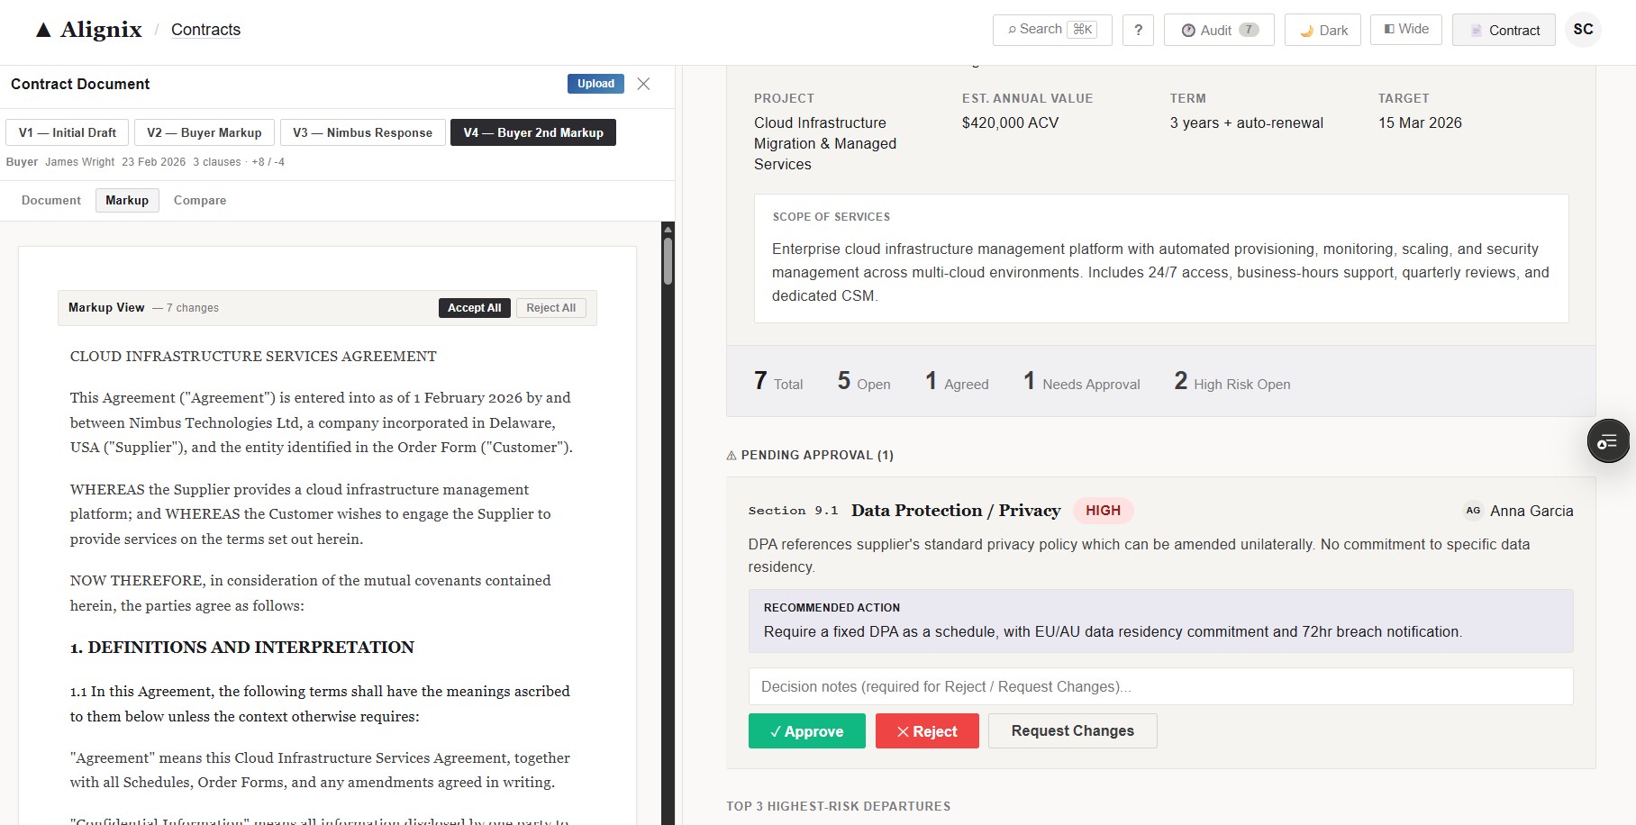Click the '3 years + auto-renewal' term
1636x825 pixels.
click(1246, 122)
